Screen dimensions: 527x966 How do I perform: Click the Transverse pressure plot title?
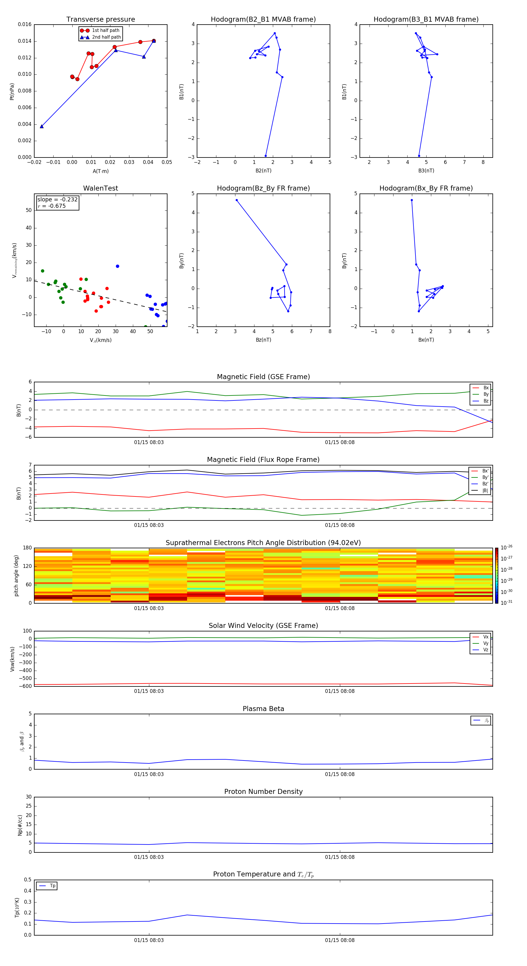(x=100, y=20)
